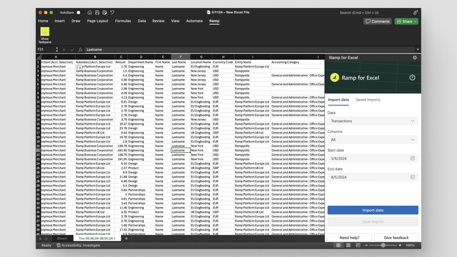Open the Formulas ribbon tab

[123, 21]
